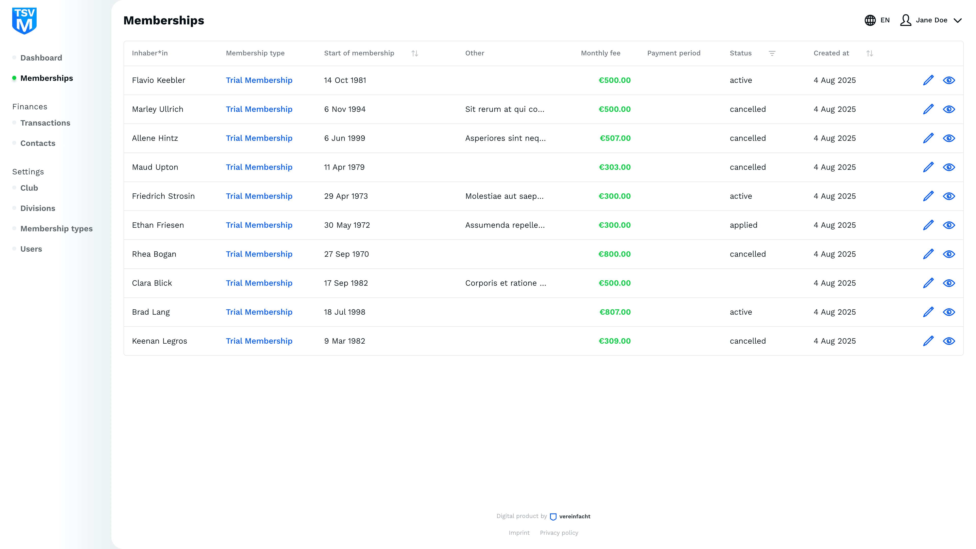View Brad Lang's membership via eye icon
976x549 pixels.
pyautogui.click(x=949, y=312)
